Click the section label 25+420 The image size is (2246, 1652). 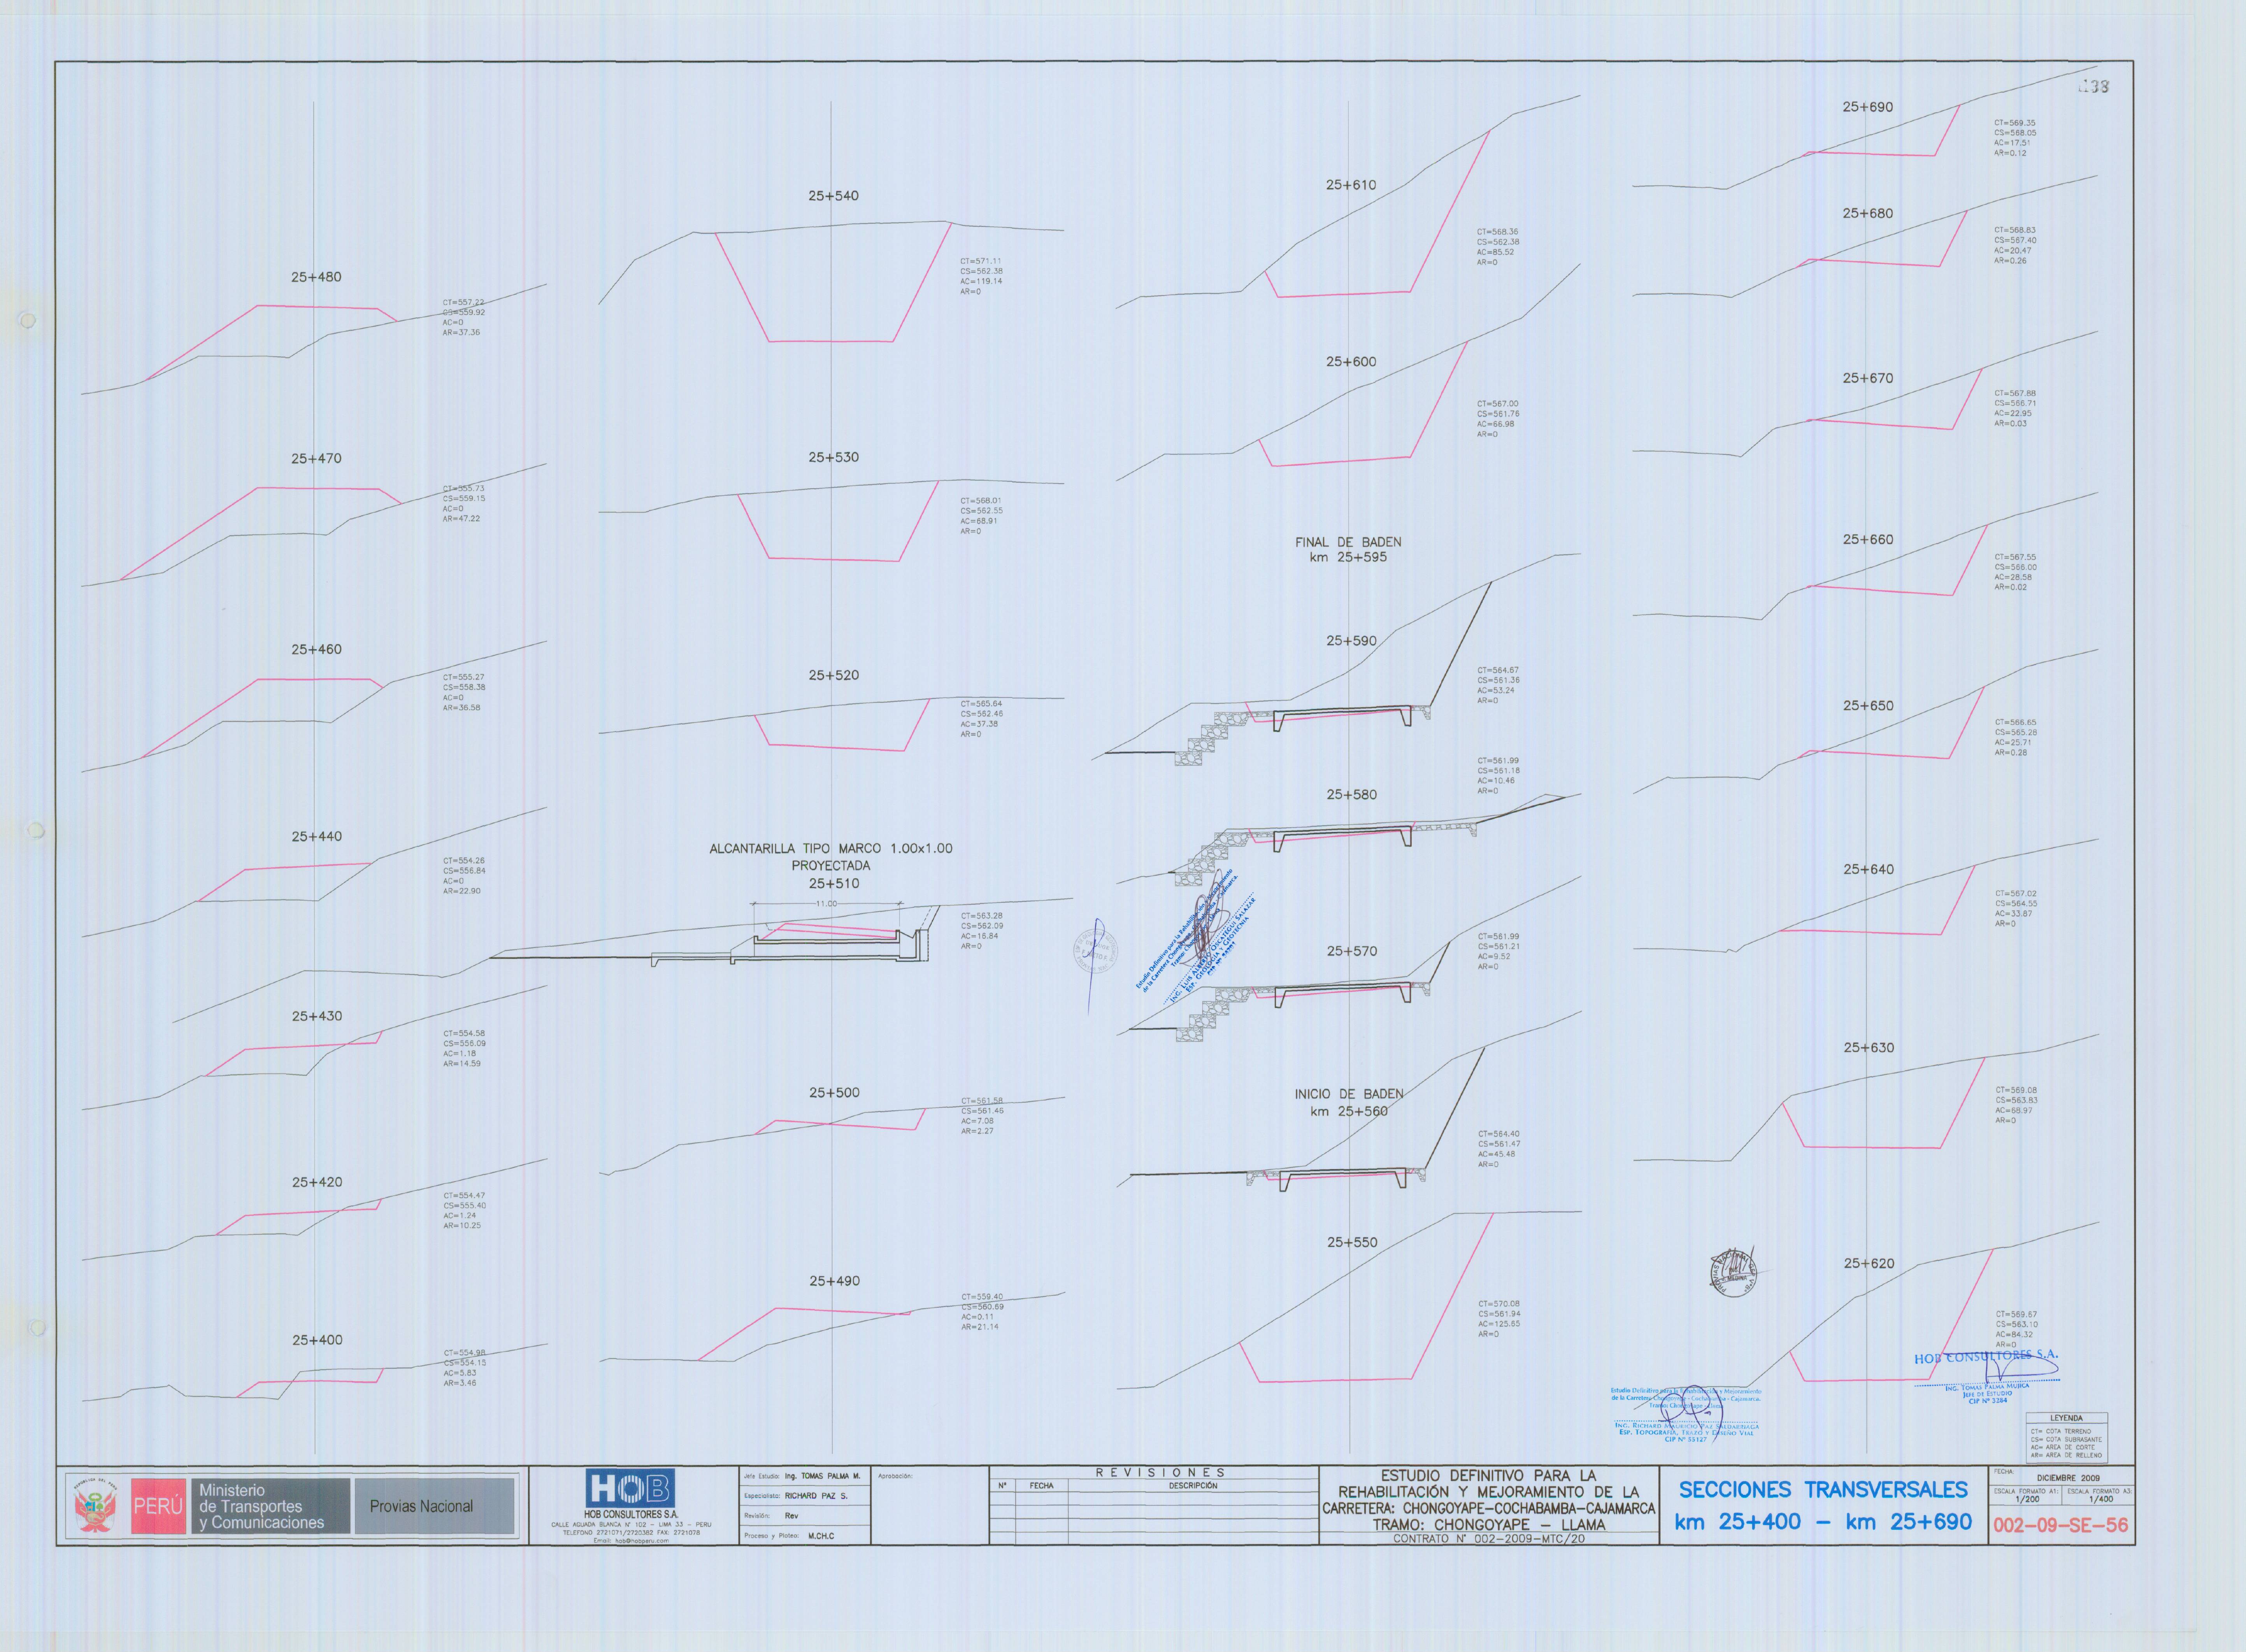[317, 1182]
